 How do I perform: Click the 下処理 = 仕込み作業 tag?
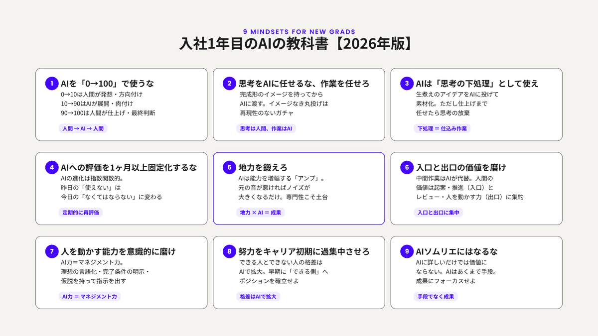[x=443, y=128]
